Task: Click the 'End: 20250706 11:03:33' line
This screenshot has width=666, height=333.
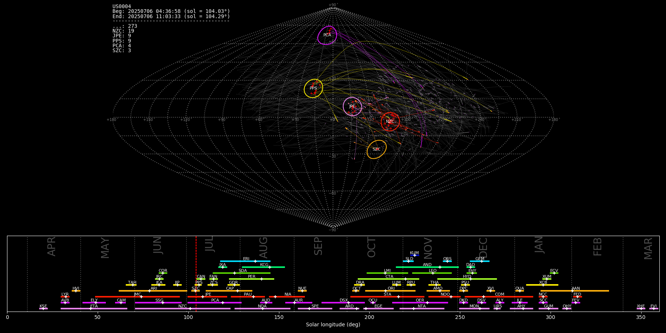Action: [x=171, y=16]
